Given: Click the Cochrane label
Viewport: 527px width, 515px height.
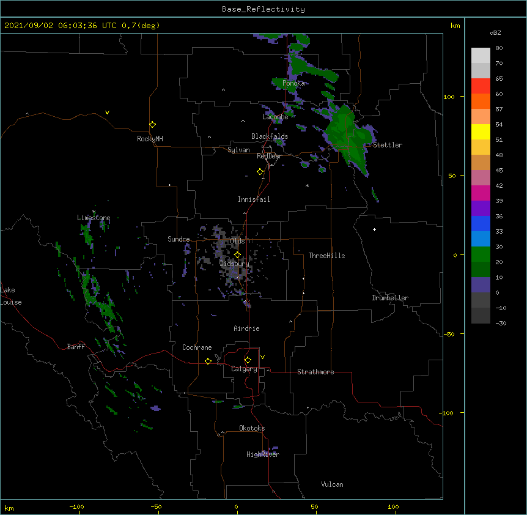Looking at the screenshot, I should (x=197, y=347).
